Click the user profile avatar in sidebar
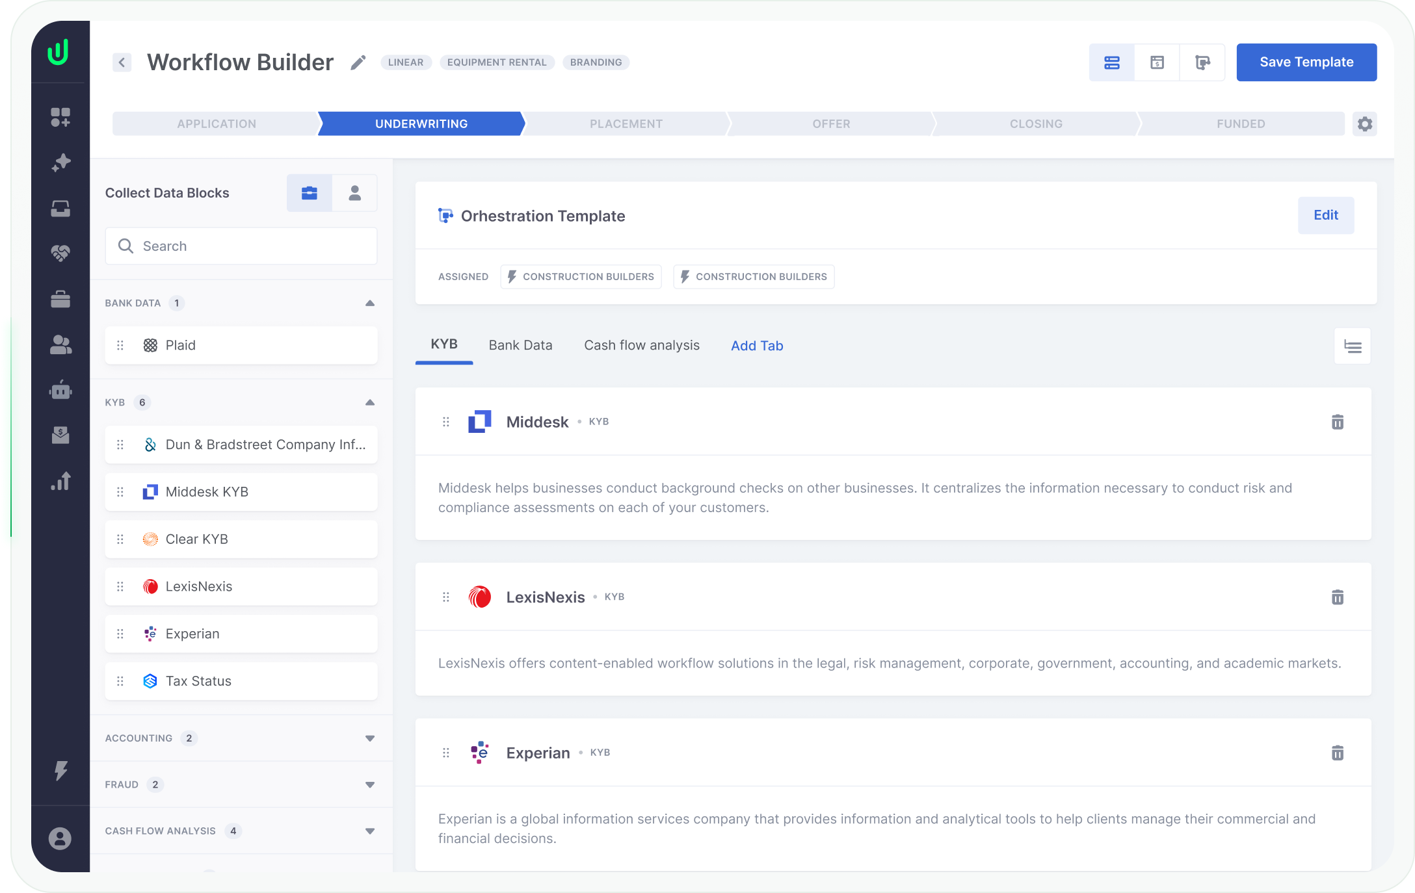Viewport: 1415px width, 893px height. (x=60, y=838)
